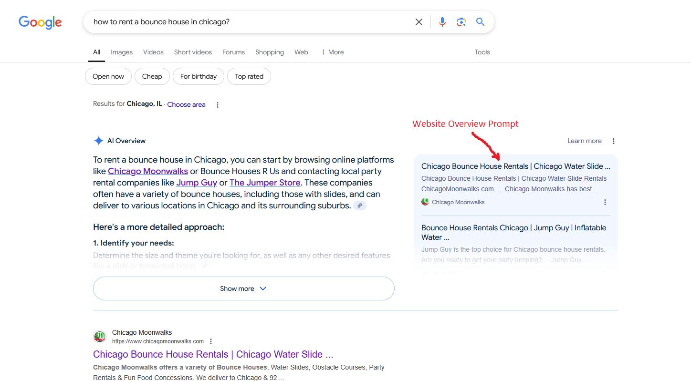Open Google Lens image search
Screen dimensions: 691x381
click(x=461, y=22)
